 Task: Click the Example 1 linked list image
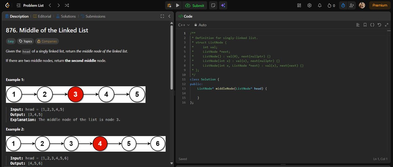tap(76, 94)
